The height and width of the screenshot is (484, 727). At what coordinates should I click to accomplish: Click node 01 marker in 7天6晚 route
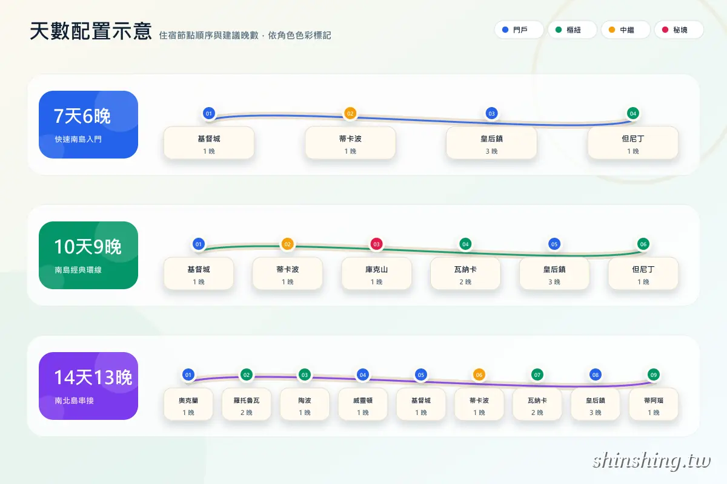pos(209,114)
